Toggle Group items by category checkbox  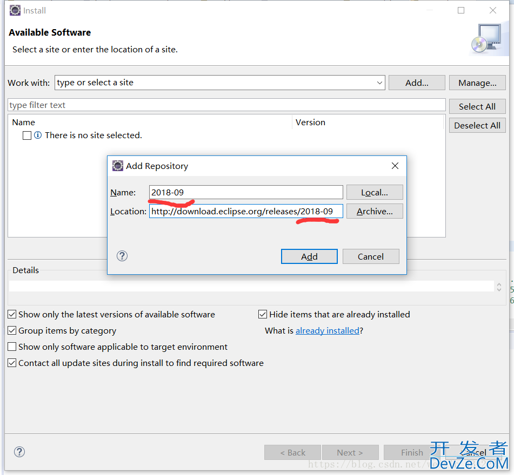point(12,330)
